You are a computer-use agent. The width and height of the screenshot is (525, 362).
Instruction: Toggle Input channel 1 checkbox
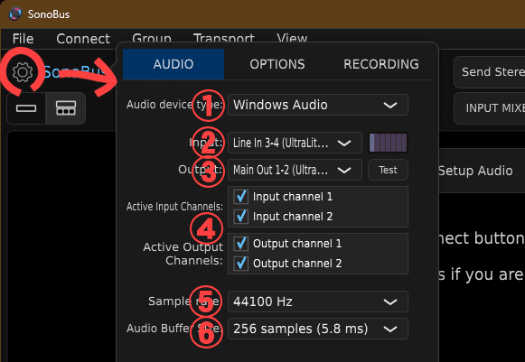click(240, 197)
